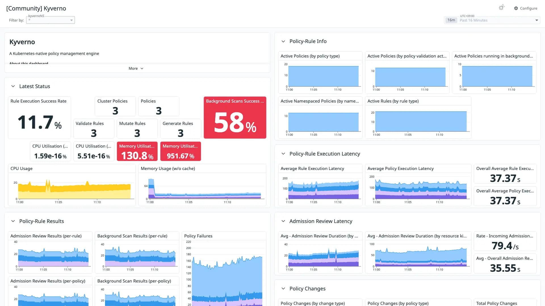Open the Active Policies running in background graph

click(x=494, y=73)
